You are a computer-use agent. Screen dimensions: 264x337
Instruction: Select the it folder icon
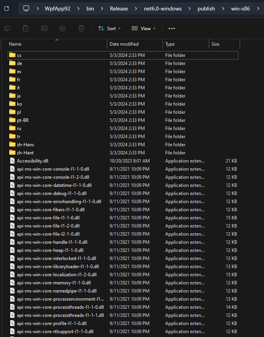pyautogui.click(x=12, y=88)
